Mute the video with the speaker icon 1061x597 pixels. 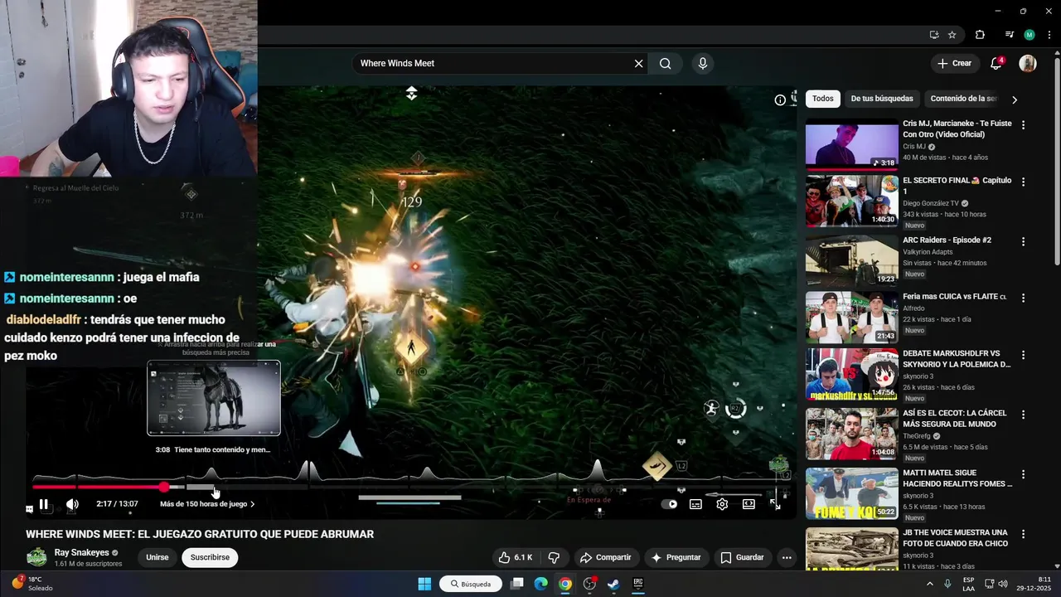click(x=72, y=504)
